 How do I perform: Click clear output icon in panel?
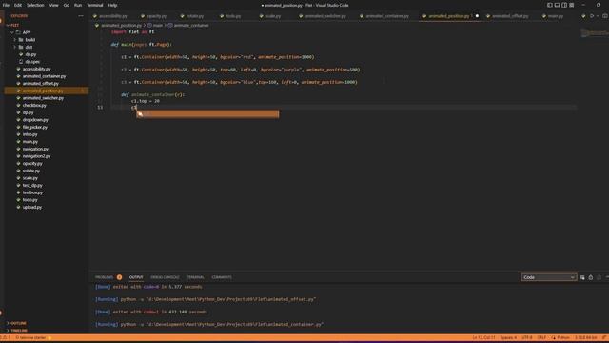click(x=582, y=277)
